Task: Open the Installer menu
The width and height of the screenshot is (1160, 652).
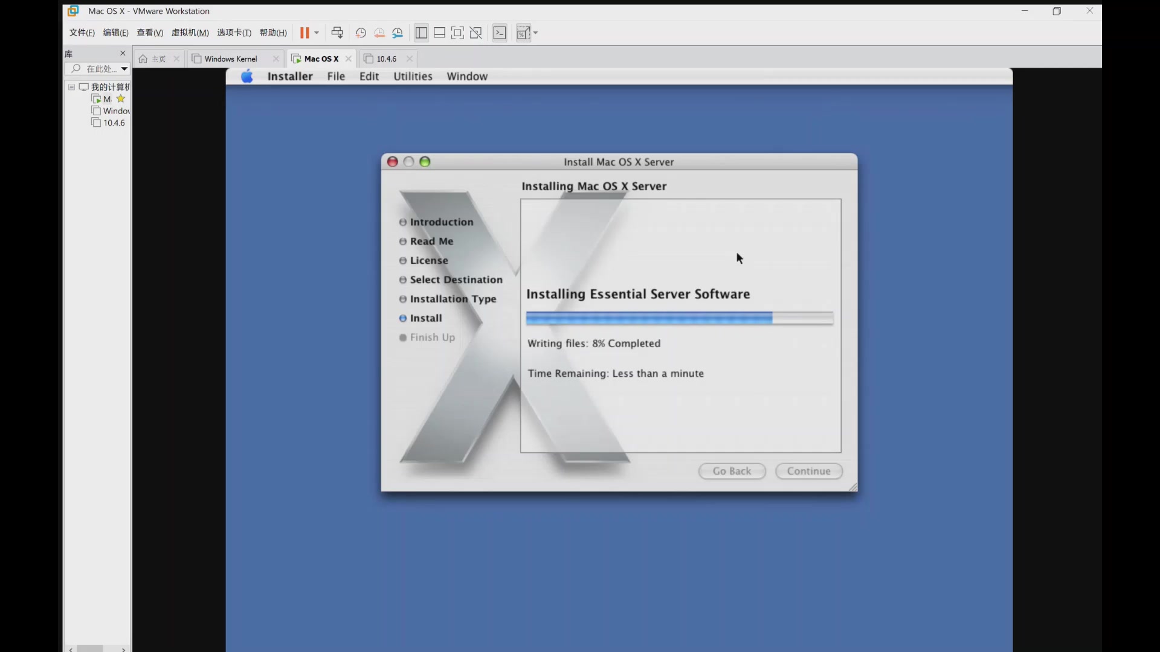Action: coord(290,77)
